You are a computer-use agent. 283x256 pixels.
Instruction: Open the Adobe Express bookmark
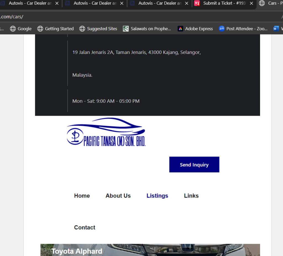point(195,29)
